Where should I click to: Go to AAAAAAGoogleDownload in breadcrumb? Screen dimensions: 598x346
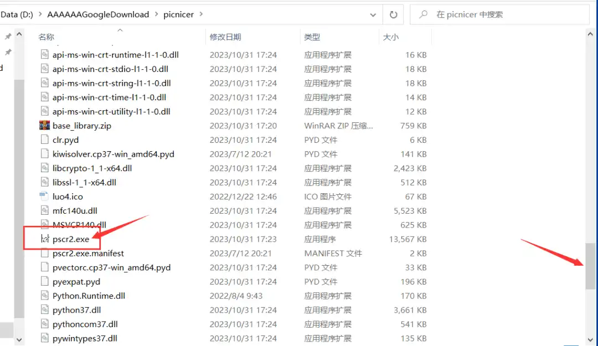pyautogui.click(x=98, y=14)
